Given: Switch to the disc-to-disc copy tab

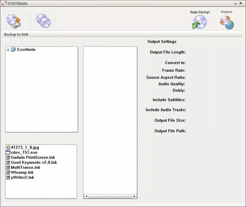Looking at the screenshot, I should point(43,21).
